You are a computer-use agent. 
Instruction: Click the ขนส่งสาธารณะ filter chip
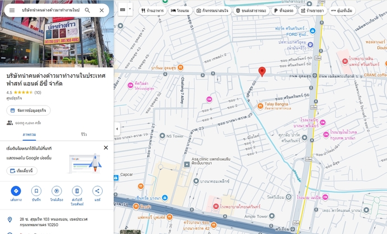pyautogui.click(x=251, y=11)
